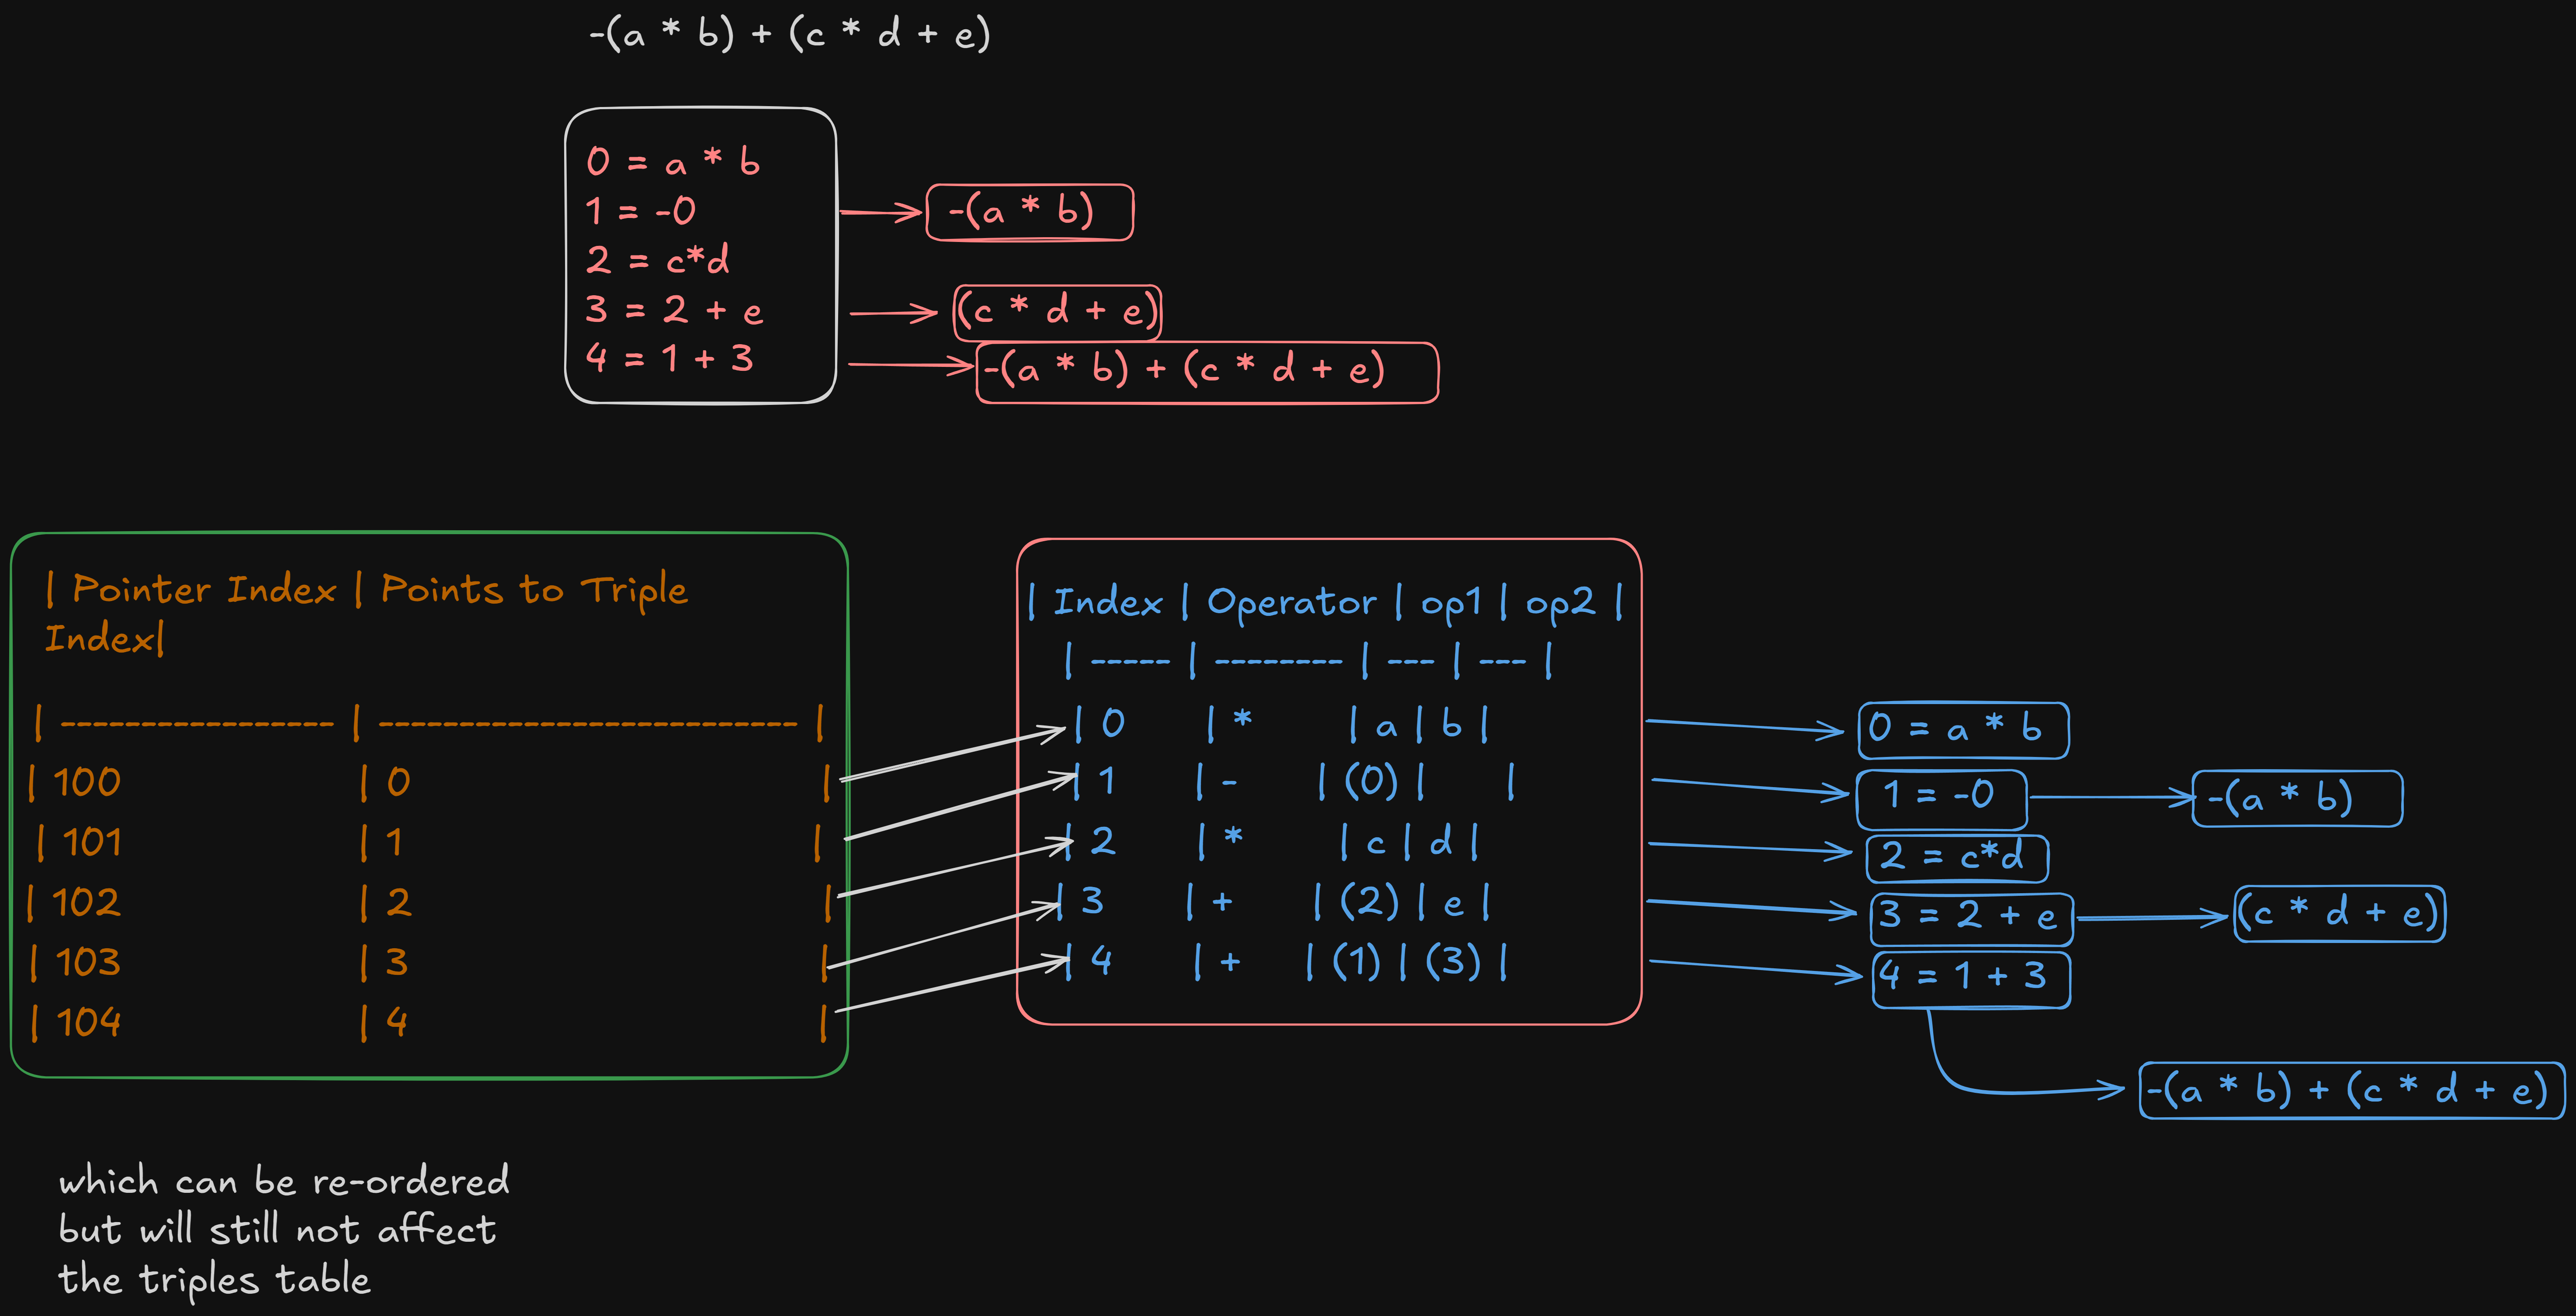This screenshot has width=2576, height=1316.
Task: Click the red line '4 = 1 + 3'
Action: (x=669, y=358)
